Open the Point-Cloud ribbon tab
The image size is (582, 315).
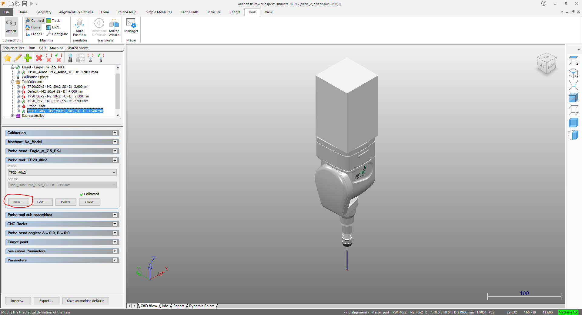click(127, 12)
